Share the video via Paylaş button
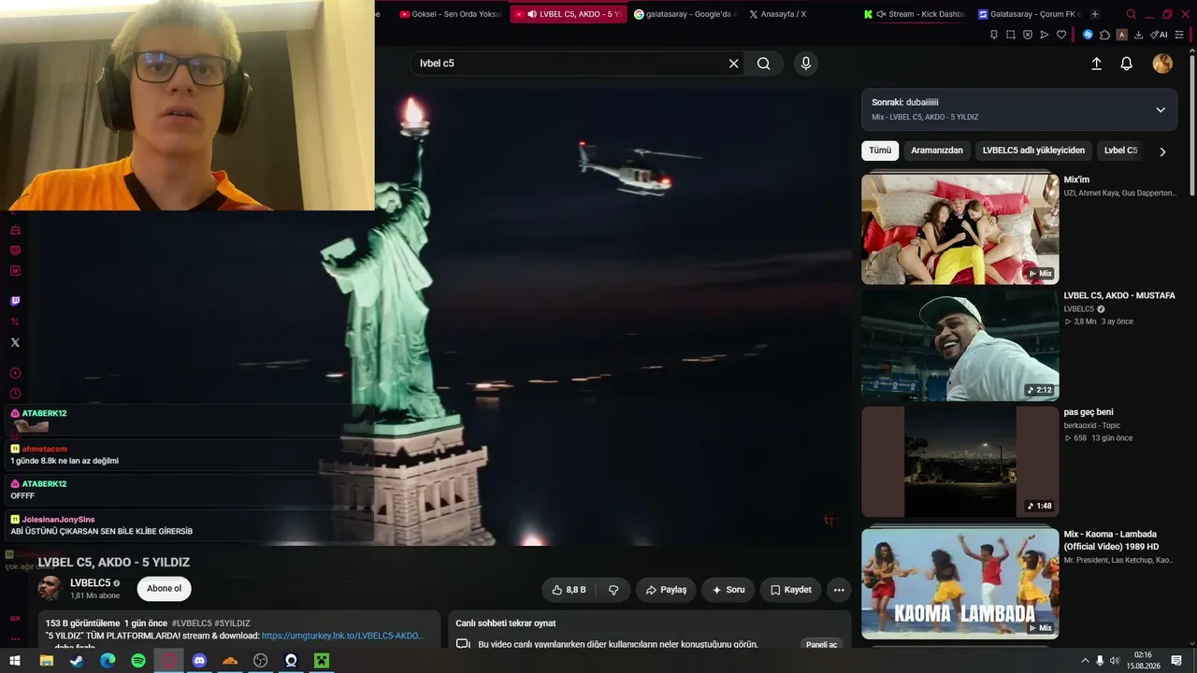This screenshot has height=673, width=1197. click(x=667, y=590)
